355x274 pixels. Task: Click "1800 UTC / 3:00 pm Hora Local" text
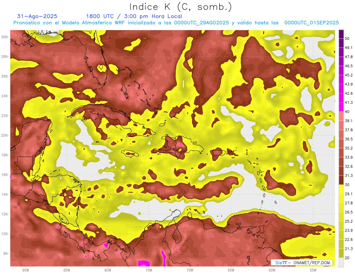point(134,16)
